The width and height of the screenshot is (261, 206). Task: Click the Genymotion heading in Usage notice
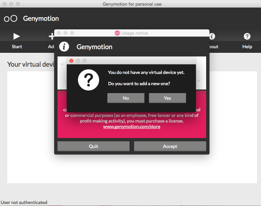point(94,47)
